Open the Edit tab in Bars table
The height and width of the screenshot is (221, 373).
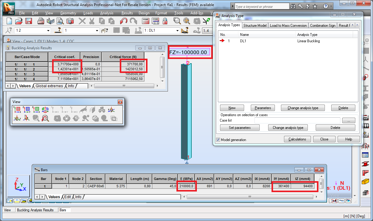tap(67, 197)
